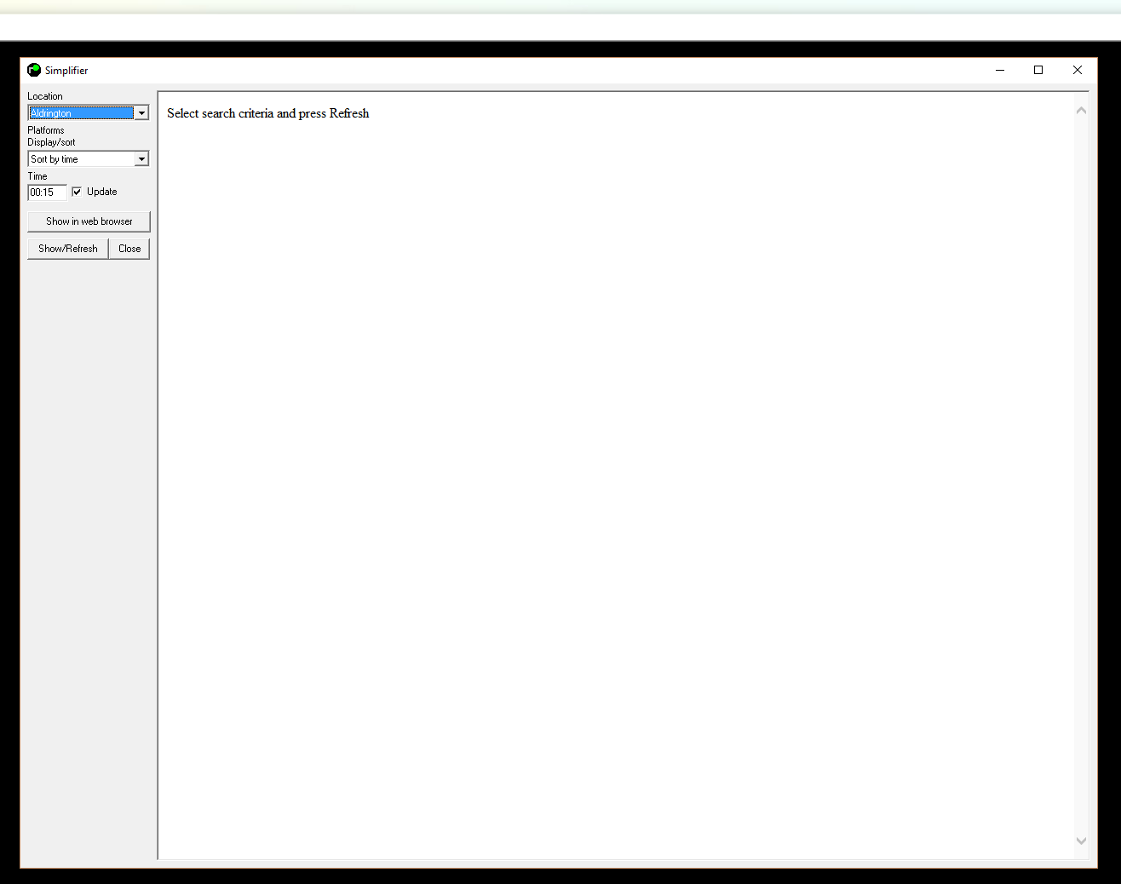Click the Simplifier app icon in title bar
Screen dimensions: 1121x884
(x=34, y=70)
